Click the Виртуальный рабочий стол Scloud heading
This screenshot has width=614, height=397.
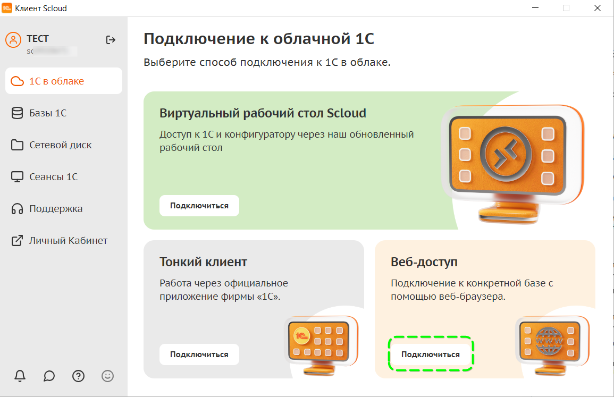tap(263, 113)
